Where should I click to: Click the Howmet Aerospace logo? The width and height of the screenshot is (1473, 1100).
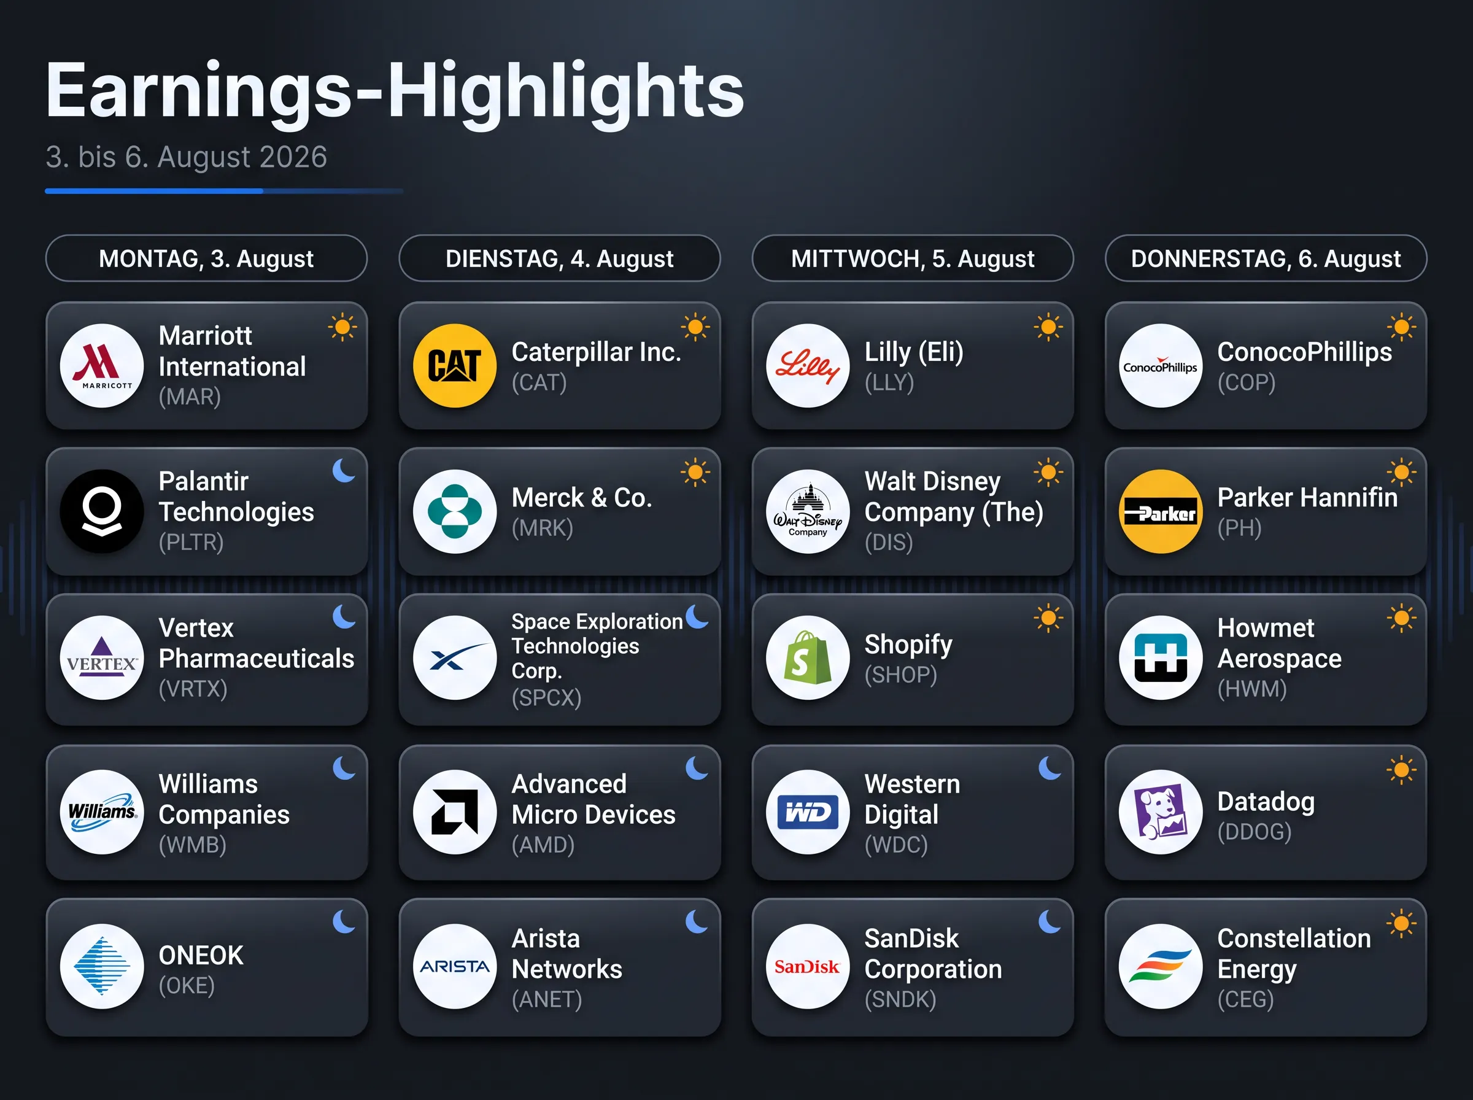[1161, 657]
